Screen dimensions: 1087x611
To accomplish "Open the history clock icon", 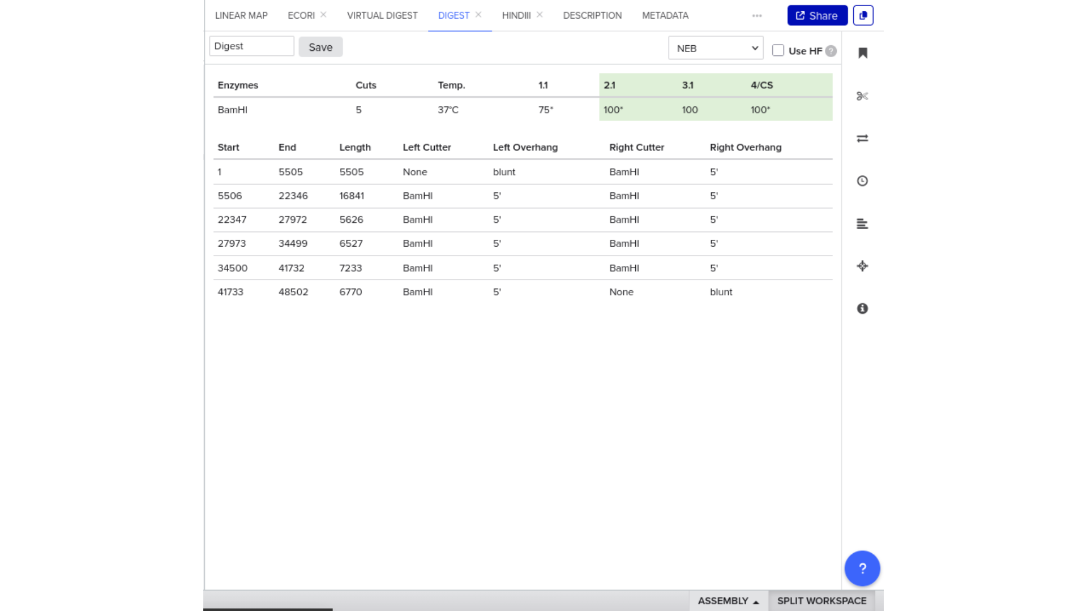I will (x=862, y=181).
